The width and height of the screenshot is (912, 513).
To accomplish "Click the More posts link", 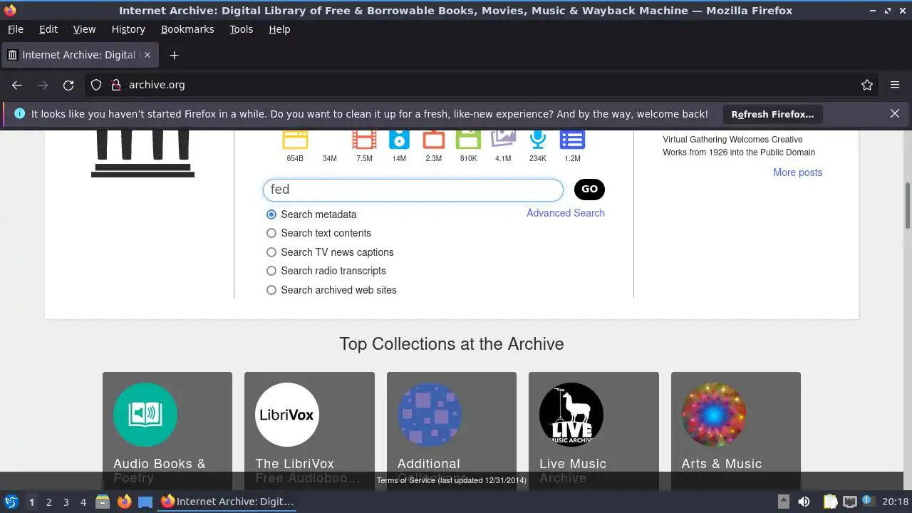I will [x=798, y=172].
